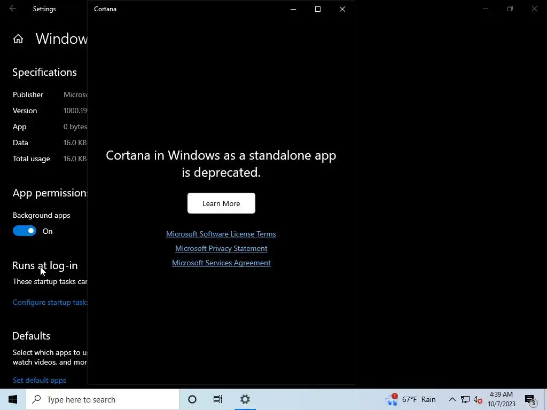The height and width of the screenshot is (410, 547).
Task: Select the Data label in Settings
Action: click(20, 143)
